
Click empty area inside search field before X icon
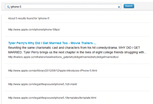pos(76,7)
